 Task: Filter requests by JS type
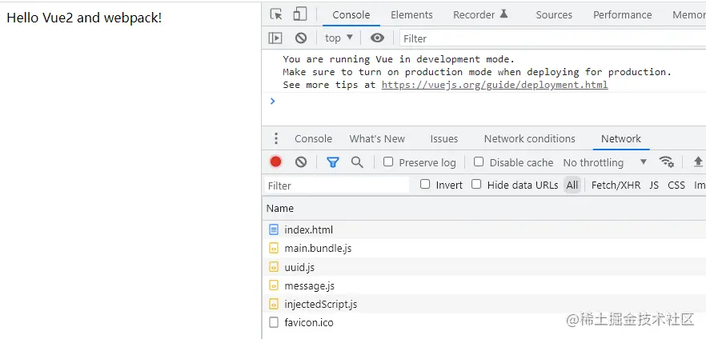[654, 185]
